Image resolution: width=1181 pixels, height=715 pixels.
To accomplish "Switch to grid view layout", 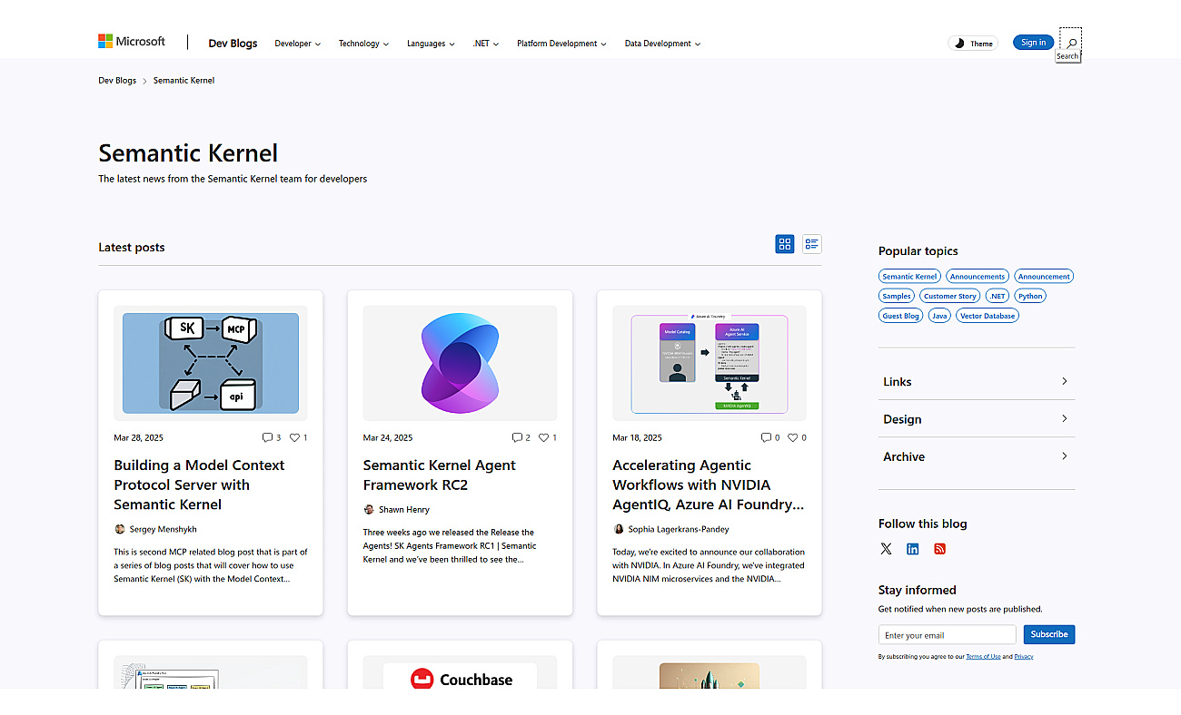I will (x=785, y=244).
